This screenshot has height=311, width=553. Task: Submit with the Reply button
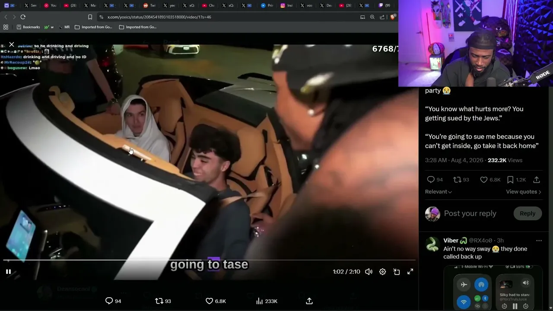(x=528, y=213)
